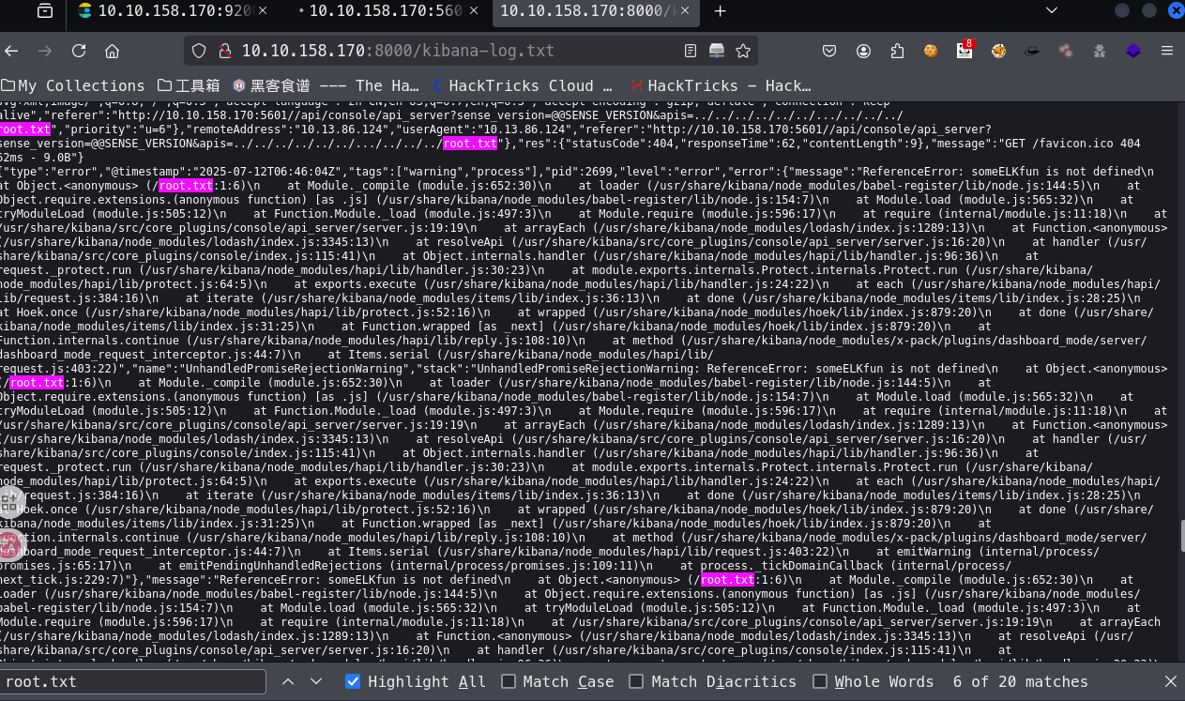Toggle the Highlight All checkbox
The width and height of the screenshot is (1185, 701).
[353, 681]
